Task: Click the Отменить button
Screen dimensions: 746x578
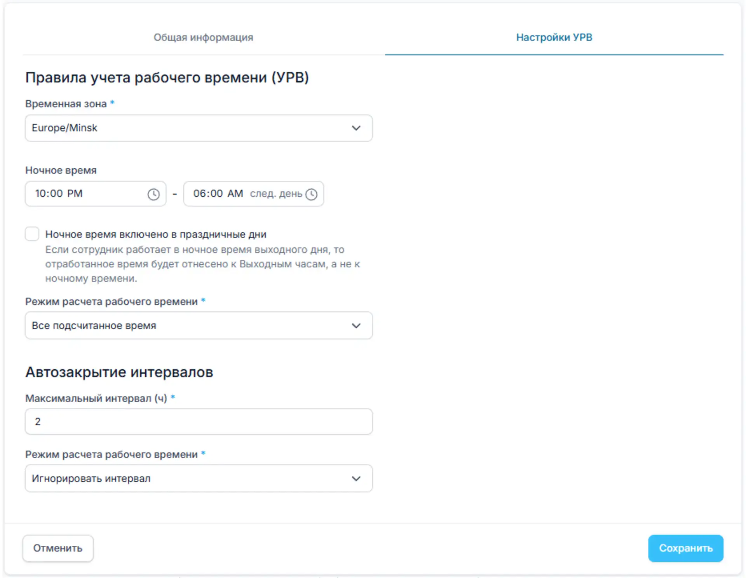Action: click(58, 548)
